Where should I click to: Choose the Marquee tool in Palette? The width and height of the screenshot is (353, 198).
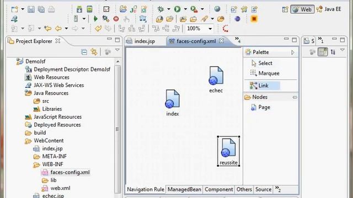265,73
